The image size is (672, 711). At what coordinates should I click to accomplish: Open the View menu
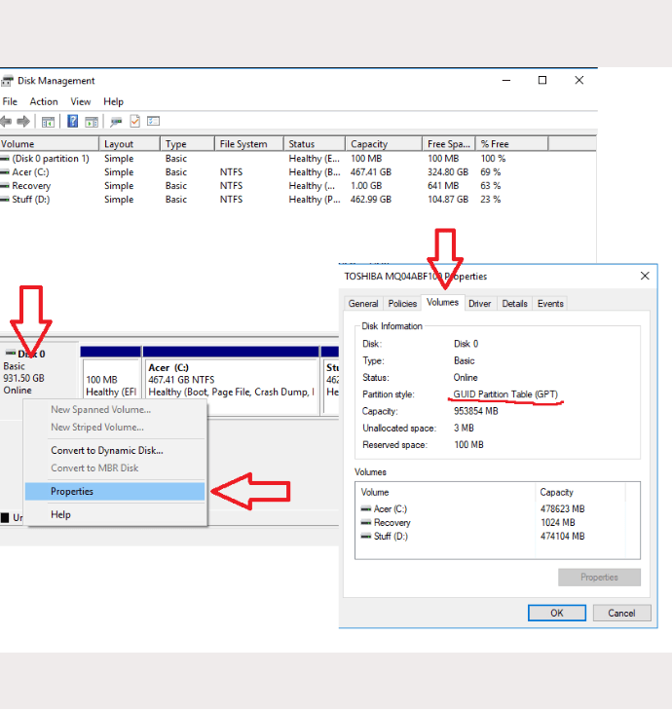click(81, 101)
